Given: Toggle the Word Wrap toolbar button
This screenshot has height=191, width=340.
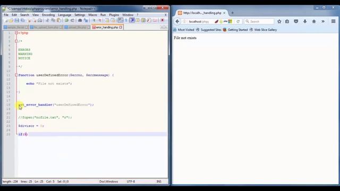Looking at the screenshot, I should 121,20.
